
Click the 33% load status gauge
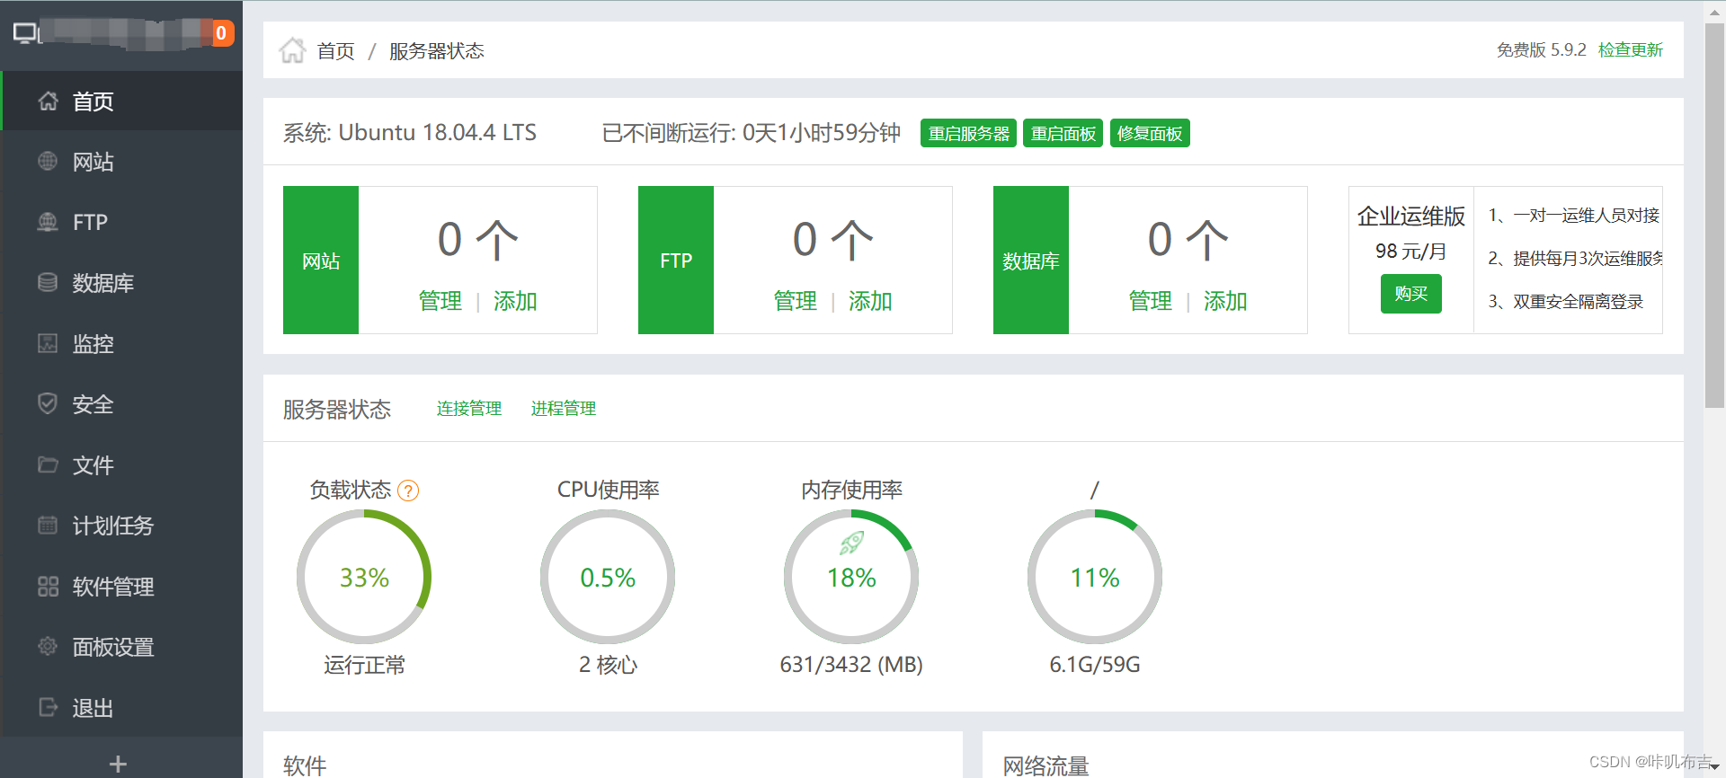(x=364, y=577)
